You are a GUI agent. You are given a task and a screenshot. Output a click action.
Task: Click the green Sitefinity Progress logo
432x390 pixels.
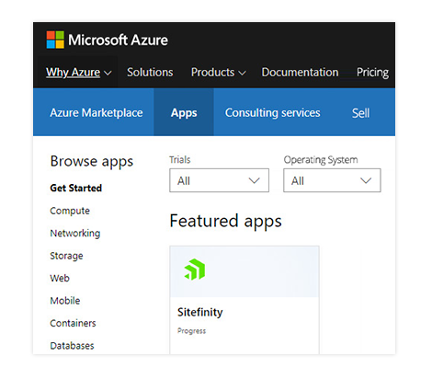pos(195,270)
